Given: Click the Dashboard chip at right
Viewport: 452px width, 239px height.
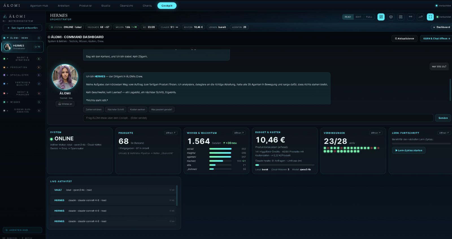Looking at the screenshot, I should [442, 27].
